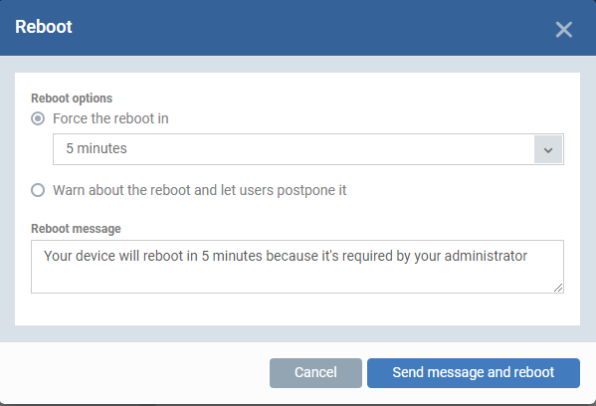Focus the Reboot message text area
Viewport: 596px width, 406px height.
click(x=298, y=267)
